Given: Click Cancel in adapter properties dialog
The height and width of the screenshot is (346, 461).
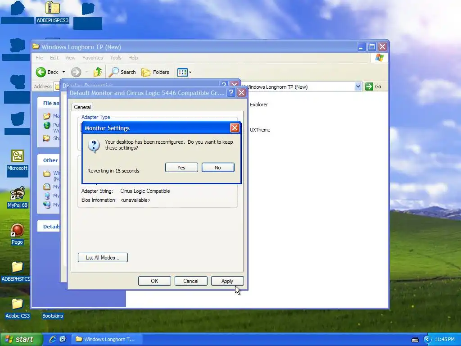Looking at the screenshot, I should coord(191,281).
